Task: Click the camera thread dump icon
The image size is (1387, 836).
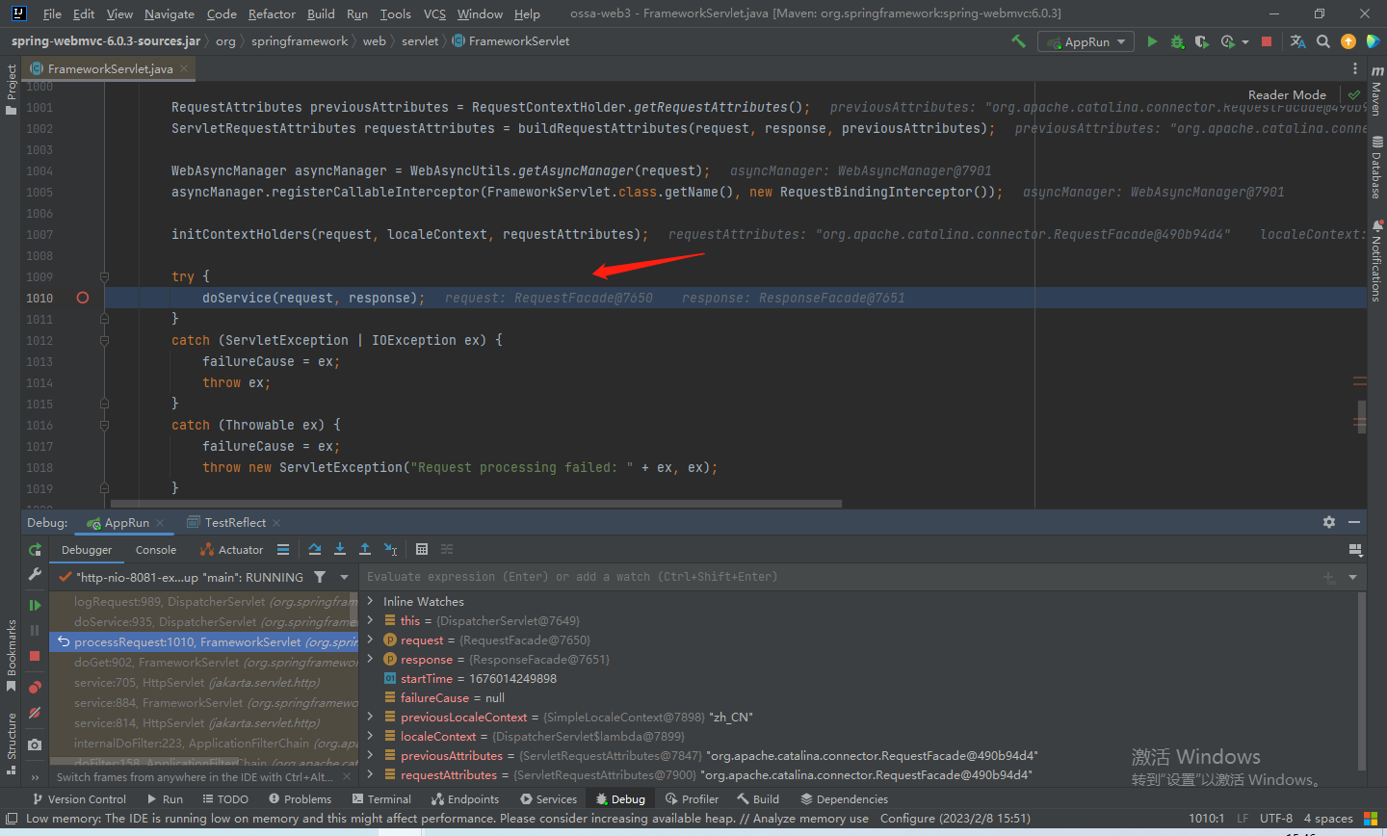Action: click(x=35, y=745)
